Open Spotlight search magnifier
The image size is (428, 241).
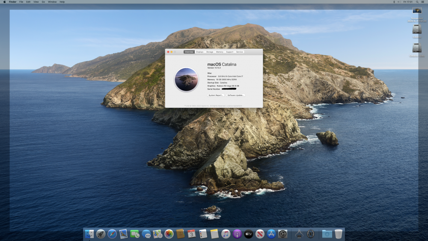coord(417,2)
